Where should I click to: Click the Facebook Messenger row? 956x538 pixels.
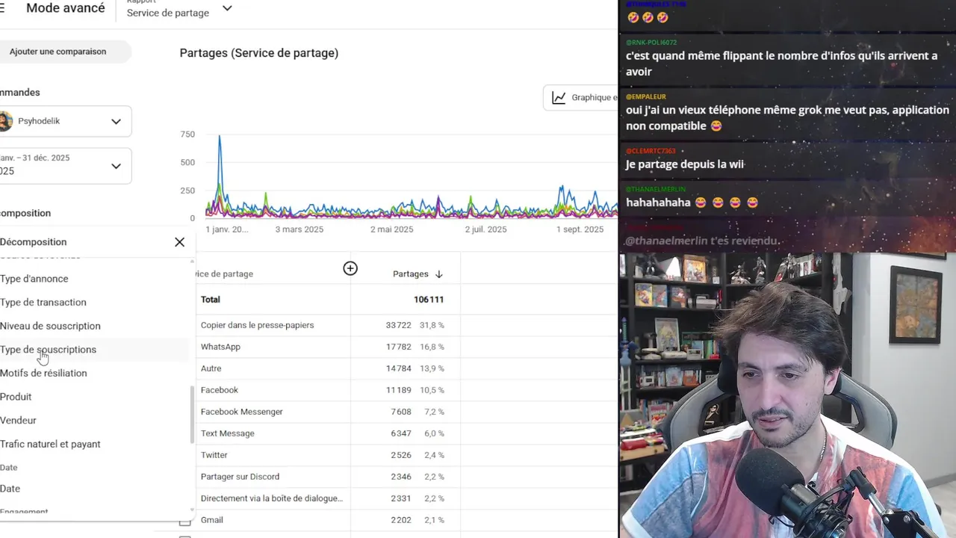(242, 412)
